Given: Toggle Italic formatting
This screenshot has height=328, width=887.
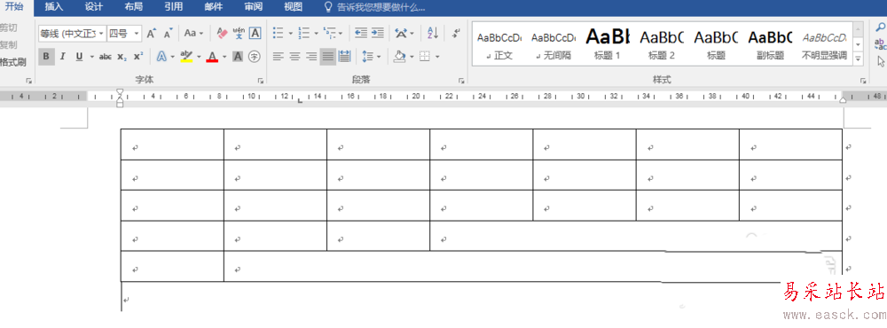Looking at the screenshot, I should point(63,57).
